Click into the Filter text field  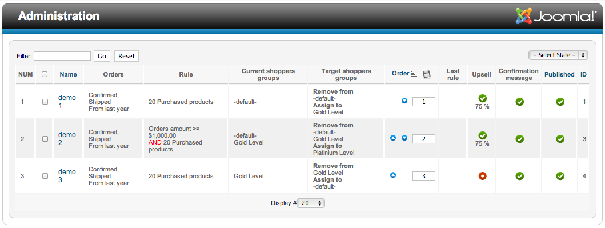(62, 56)
